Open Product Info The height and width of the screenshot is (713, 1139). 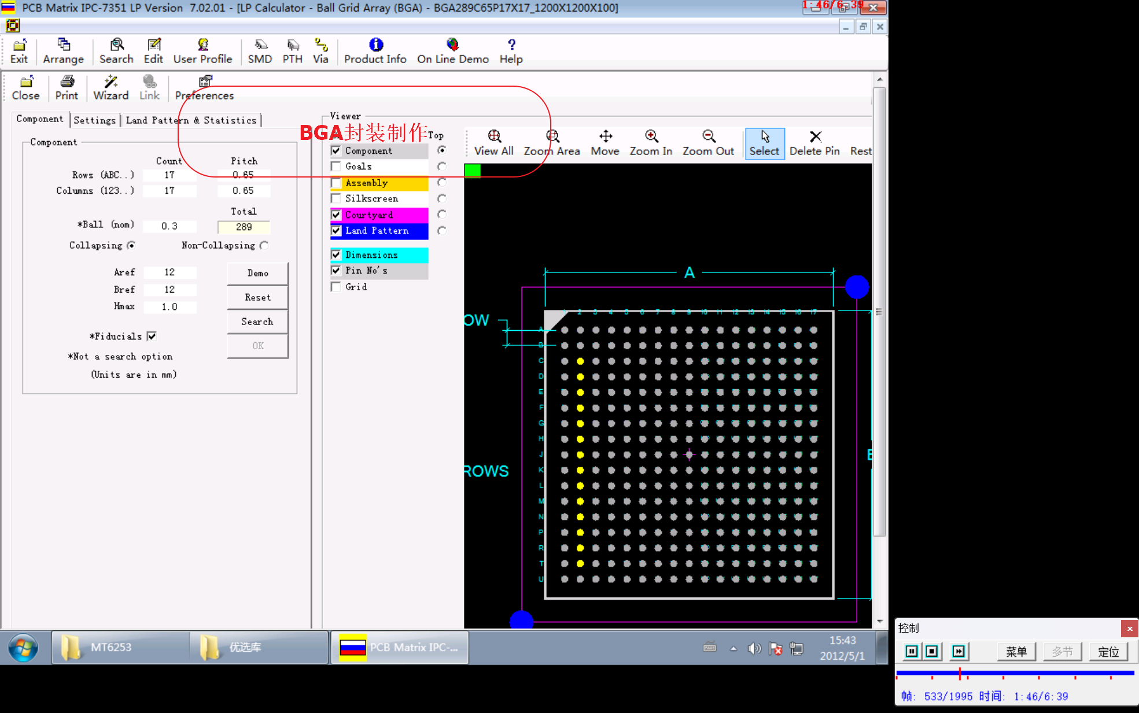click(375, 51)
